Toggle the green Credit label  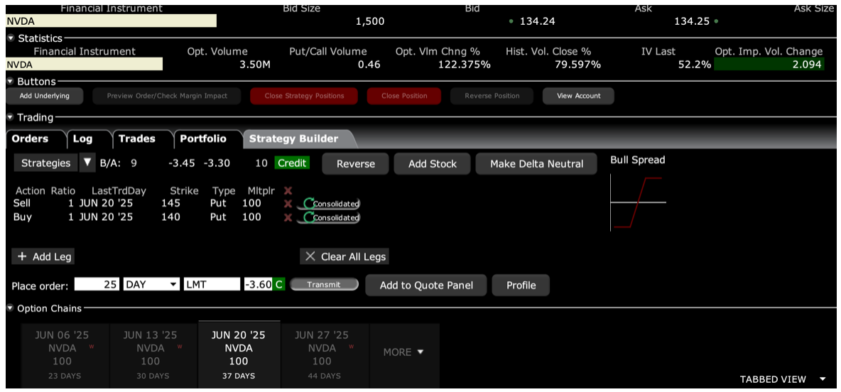(292, 163)
